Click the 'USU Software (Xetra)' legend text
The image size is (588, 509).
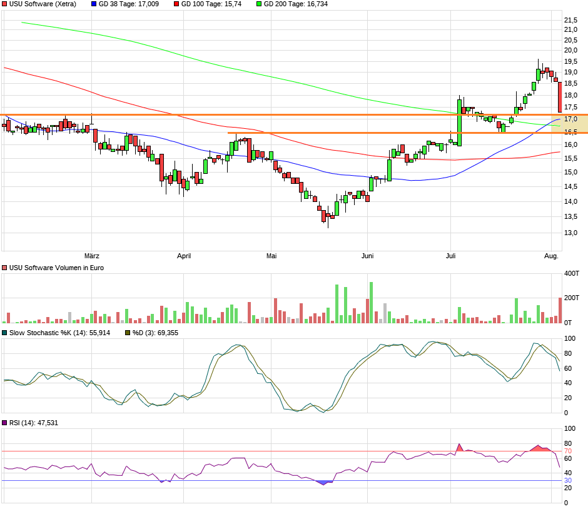tap(43, 4)
